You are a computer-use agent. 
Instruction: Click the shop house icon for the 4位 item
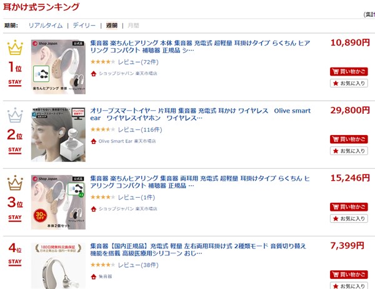coord(94,276)
